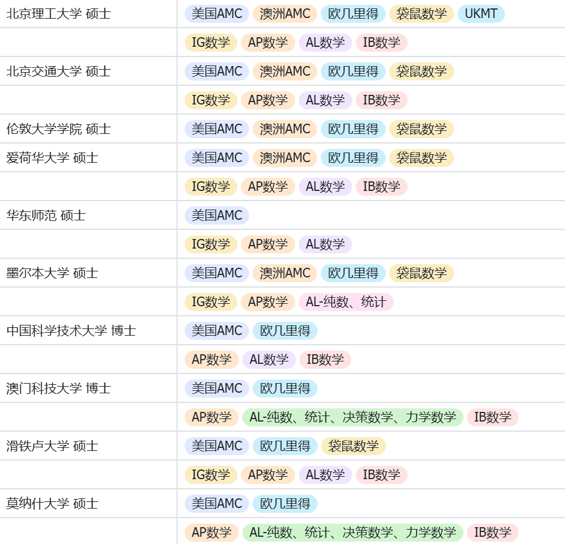Select the 袋鼠数学 tag in the 北京交通大学 row
Image resolution: width=565 pixels, height=544 pixels.
[421, 71]
